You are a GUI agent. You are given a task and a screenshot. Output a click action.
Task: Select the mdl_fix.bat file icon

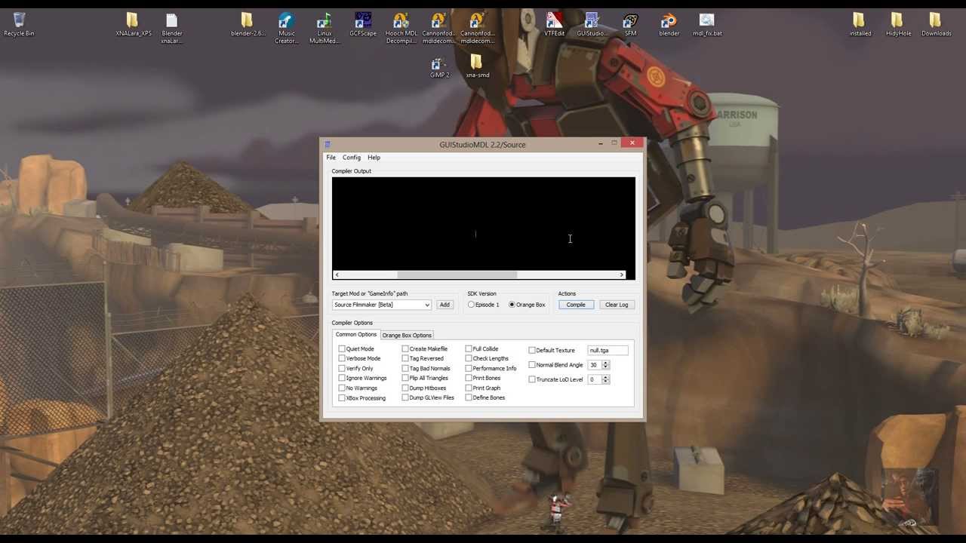tap(707, 24)
